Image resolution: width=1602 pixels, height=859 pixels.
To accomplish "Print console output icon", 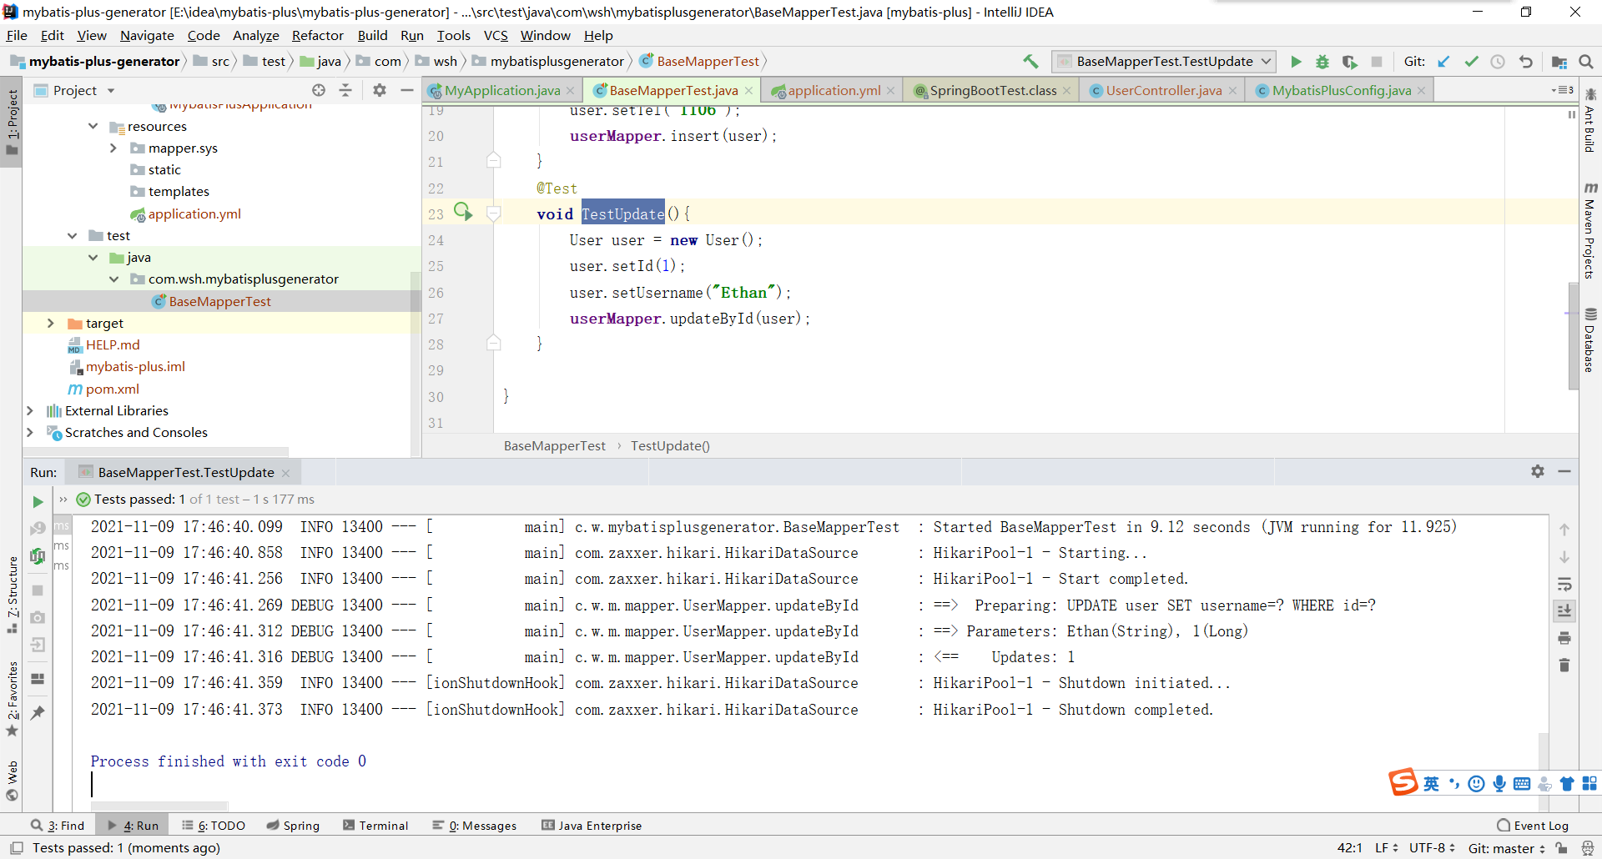I will click(1564, 638).
